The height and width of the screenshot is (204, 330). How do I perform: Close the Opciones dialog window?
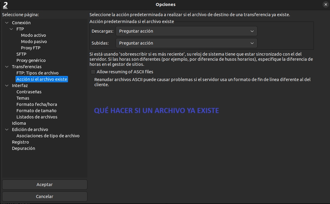326,4
